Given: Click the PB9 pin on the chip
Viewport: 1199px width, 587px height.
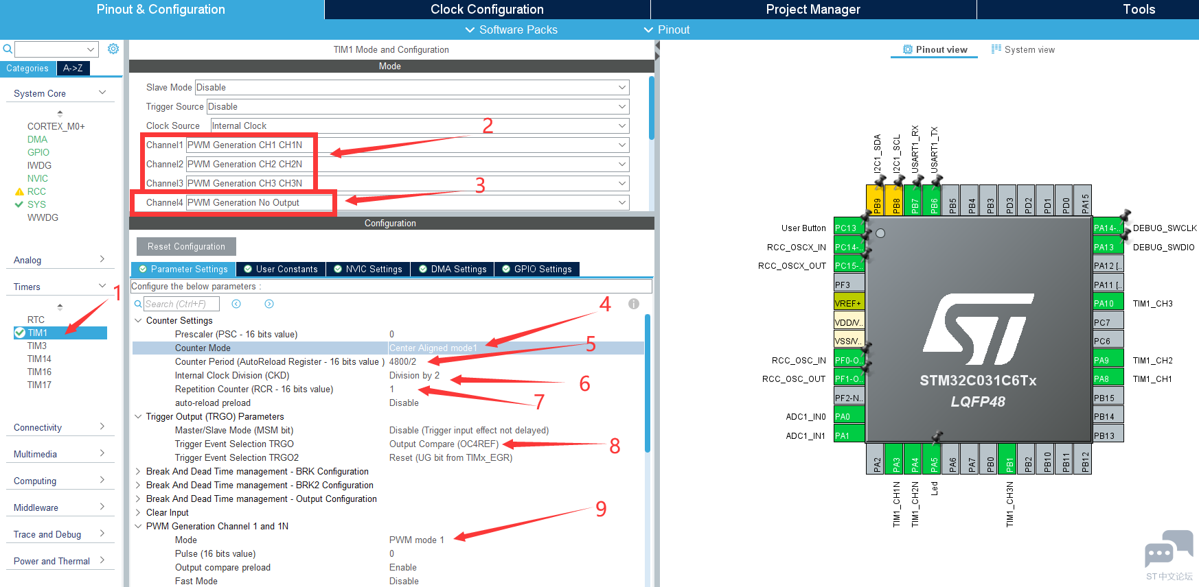Looking at the screenshot, I should 876,200.
